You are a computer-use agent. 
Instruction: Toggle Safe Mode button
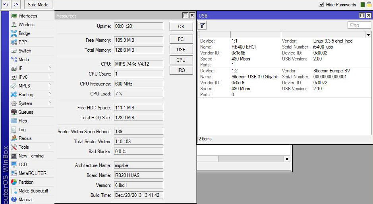(x=38, y=4)
